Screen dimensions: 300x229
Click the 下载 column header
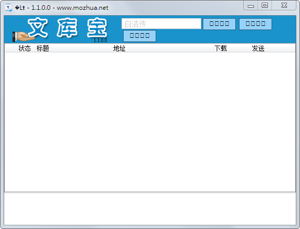coord(232,48)
